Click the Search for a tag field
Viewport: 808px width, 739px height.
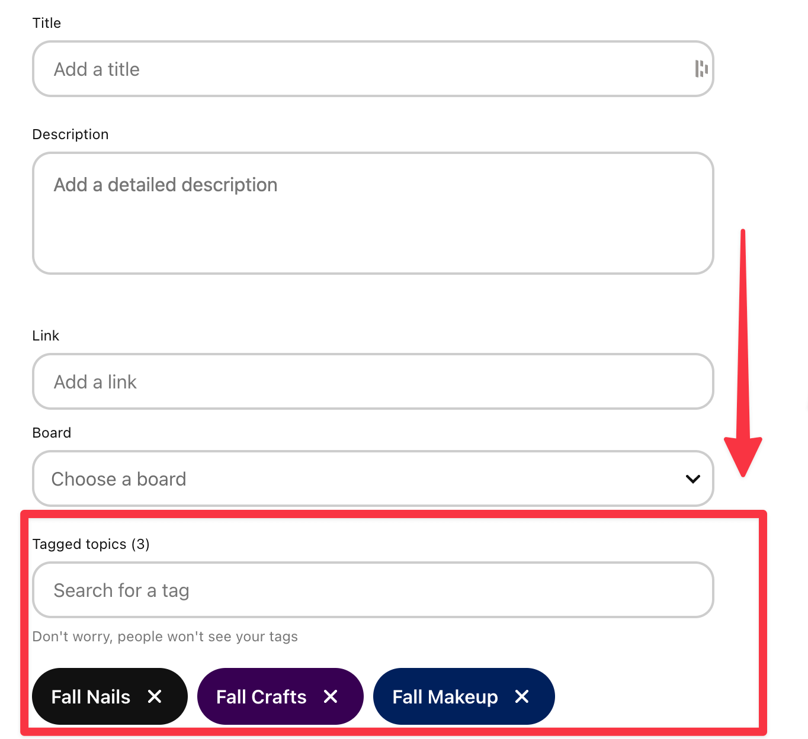373,590
